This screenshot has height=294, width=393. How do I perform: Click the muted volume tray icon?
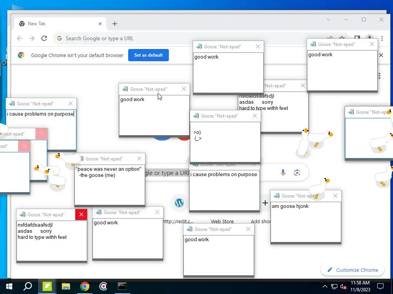[343, 286]
